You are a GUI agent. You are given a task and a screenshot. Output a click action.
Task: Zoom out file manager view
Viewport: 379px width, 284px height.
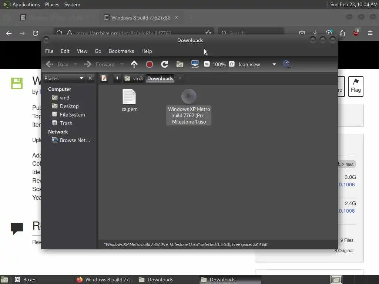(x=207, y=64)
